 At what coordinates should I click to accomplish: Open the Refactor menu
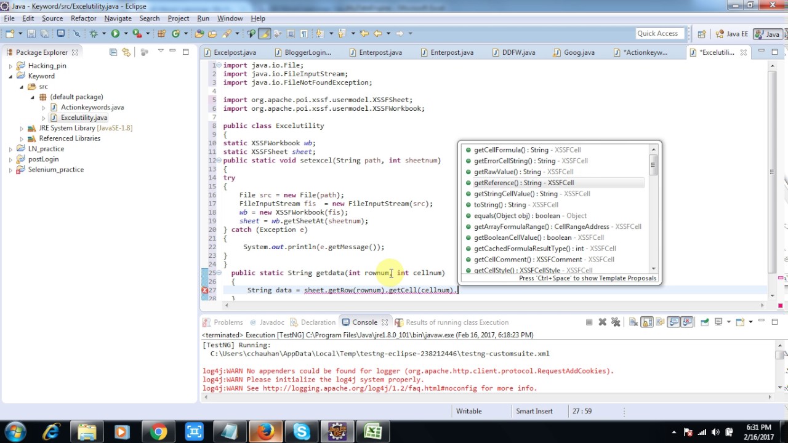tap(84, 18)
